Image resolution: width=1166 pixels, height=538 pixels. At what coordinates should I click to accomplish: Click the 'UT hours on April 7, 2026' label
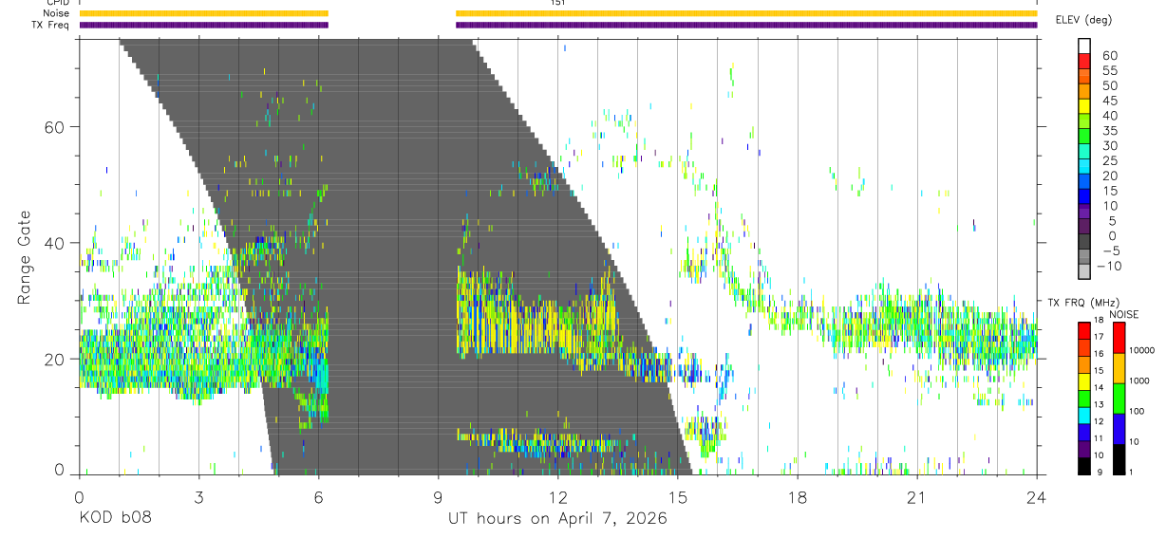[x=557, y=518]
